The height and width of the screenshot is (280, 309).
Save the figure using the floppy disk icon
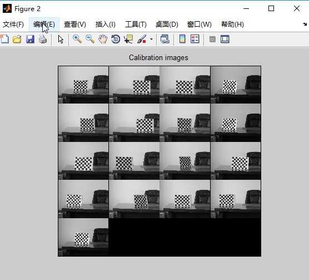coord(30,39)
